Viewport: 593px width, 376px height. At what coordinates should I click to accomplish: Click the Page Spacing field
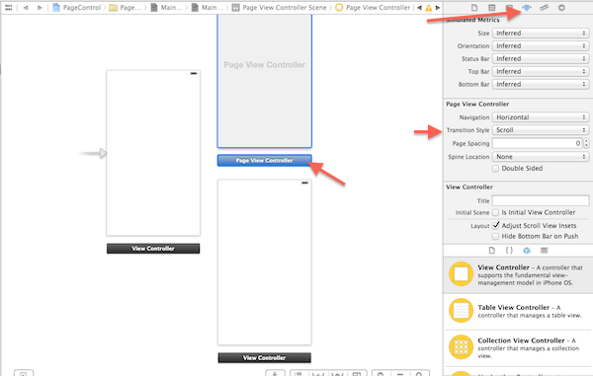point(538,143)
